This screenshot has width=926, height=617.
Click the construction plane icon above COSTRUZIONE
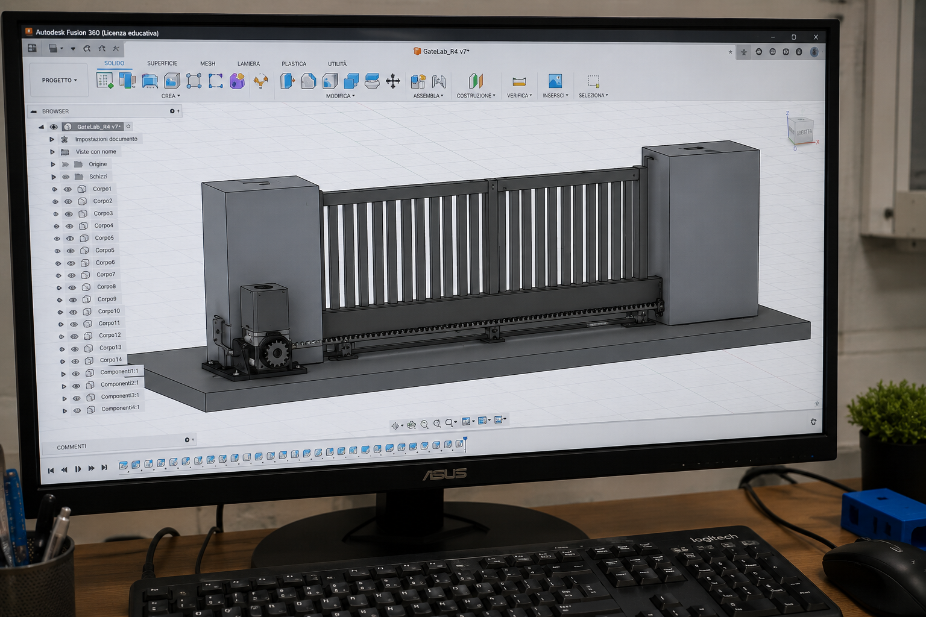(476, 80)
